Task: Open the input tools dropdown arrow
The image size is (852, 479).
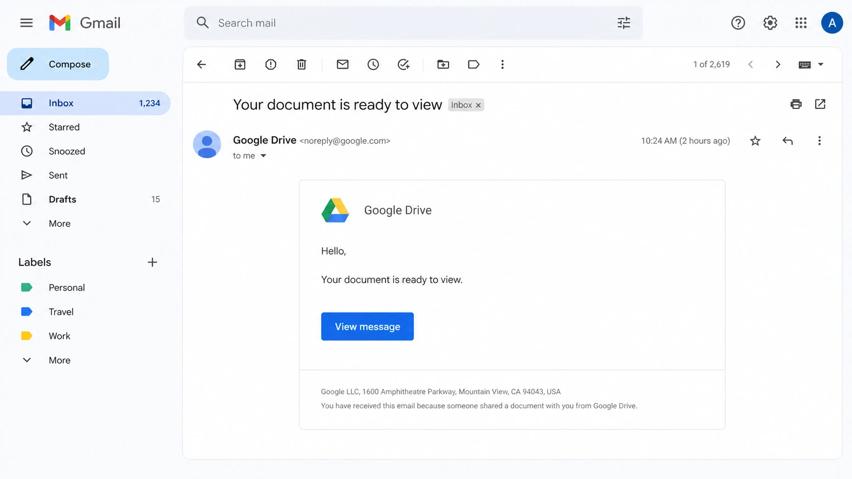Action: (x=820, y=64)
